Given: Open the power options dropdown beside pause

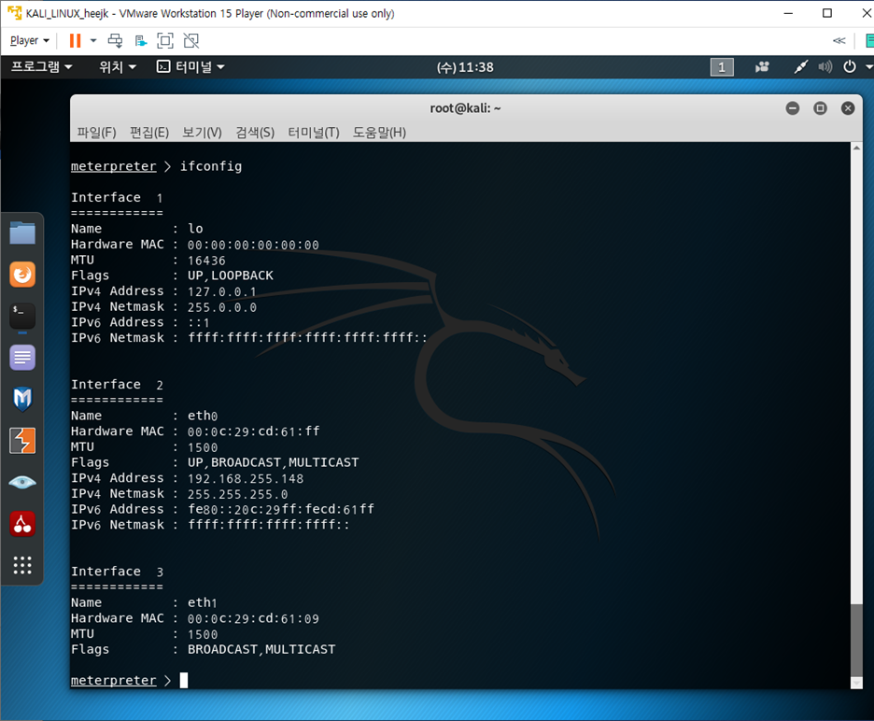Looking at the screenshot, I should pyautogui.click(x=93, y=41).
